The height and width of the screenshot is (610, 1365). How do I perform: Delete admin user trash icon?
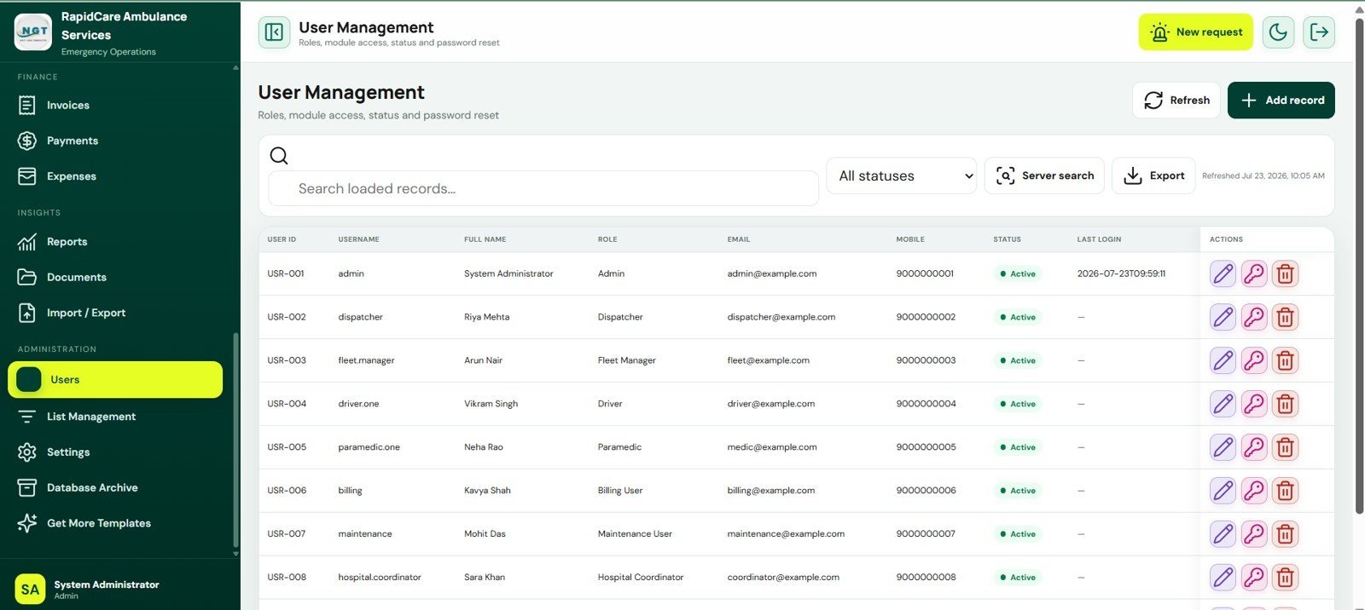(1285, 273)
